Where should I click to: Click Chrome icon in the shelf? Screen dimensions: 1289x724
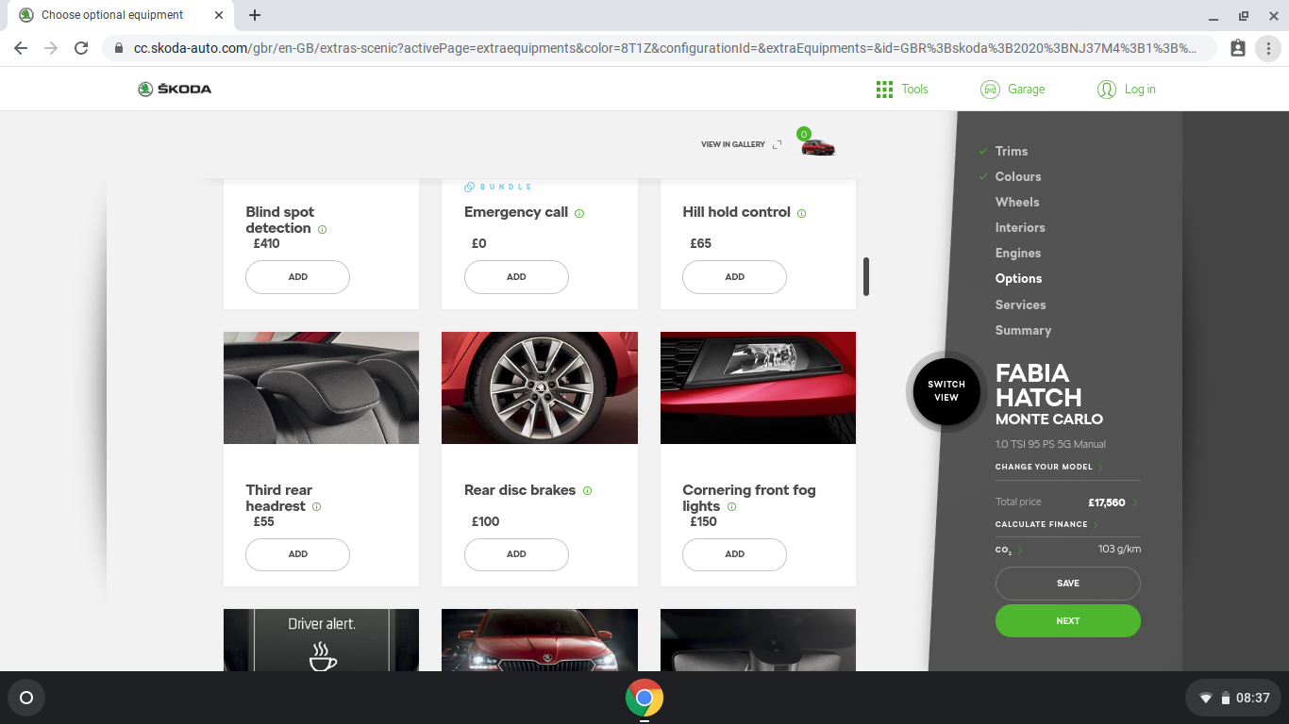point(644,698)
